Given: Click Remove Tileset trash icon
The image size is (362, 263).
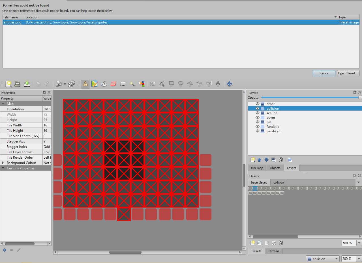Looking at the screenshot, I should pos(280,243).
